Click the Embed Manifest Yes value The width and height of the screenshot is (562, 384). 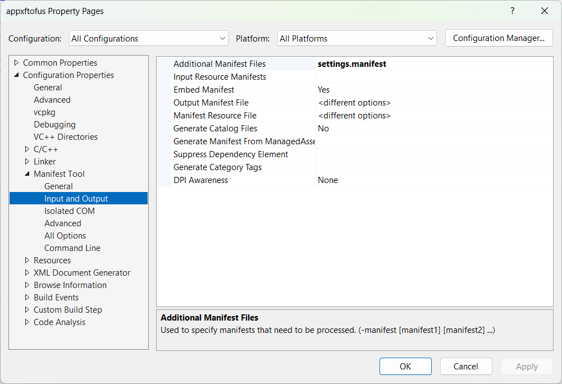click(x=434, y=90)
